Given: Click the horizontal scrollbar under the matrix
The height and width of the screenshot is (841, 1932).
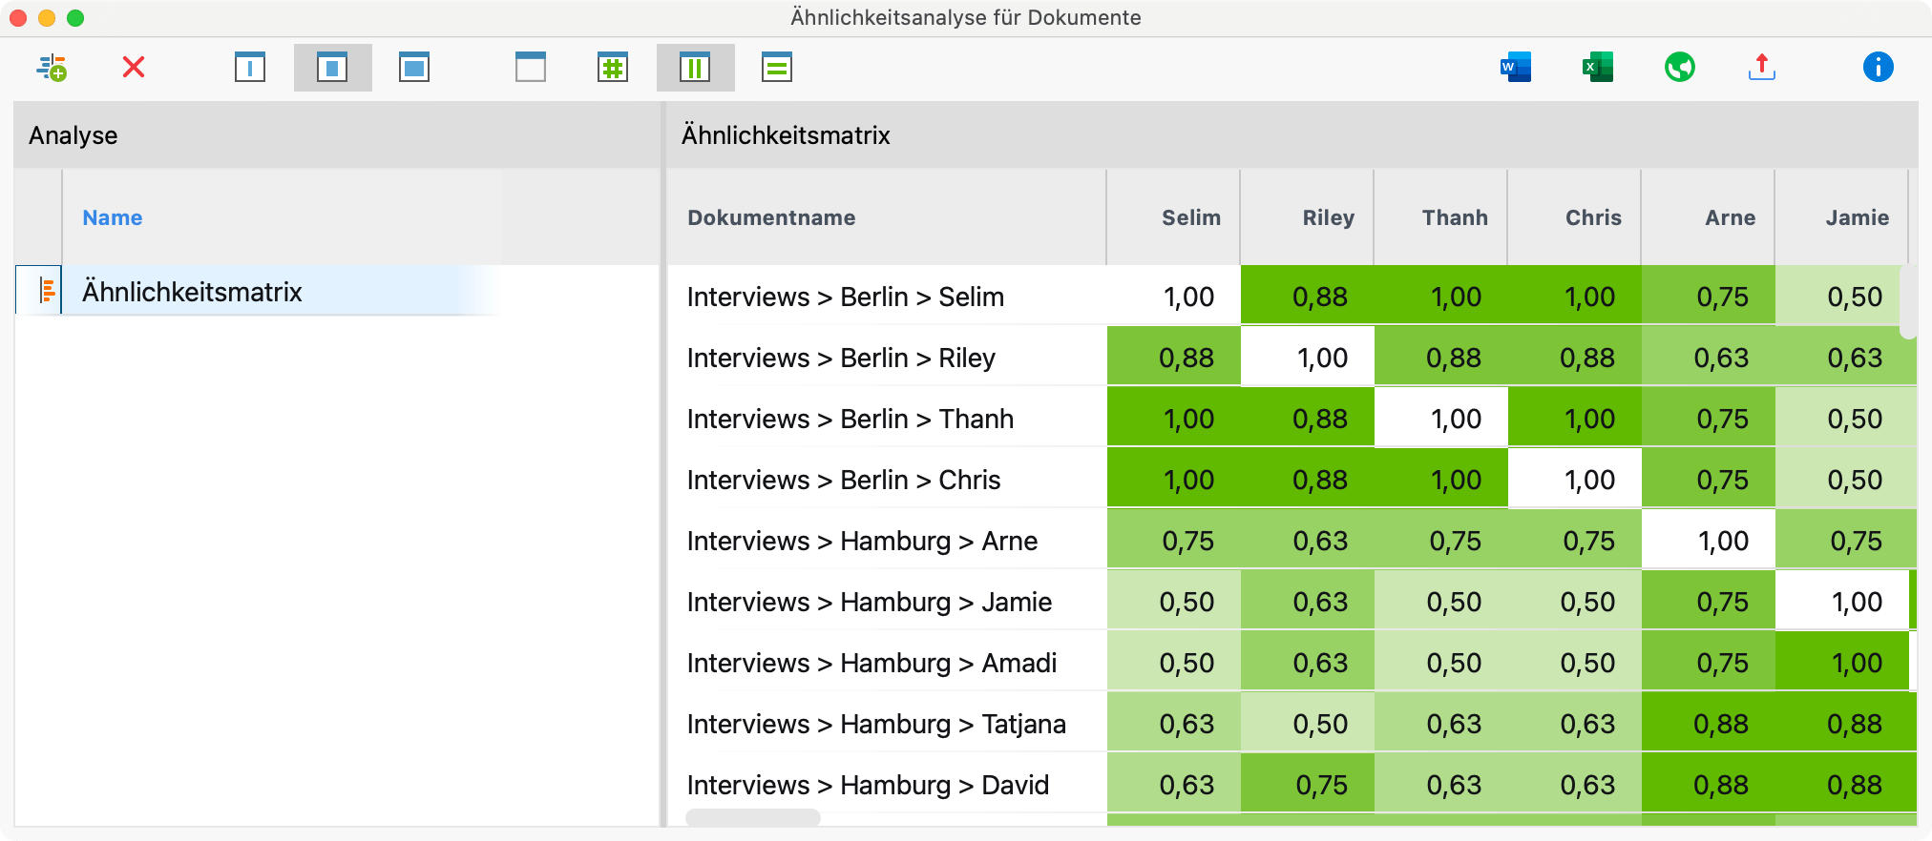Looking at the screenshot, I should [x=753, y=817].
